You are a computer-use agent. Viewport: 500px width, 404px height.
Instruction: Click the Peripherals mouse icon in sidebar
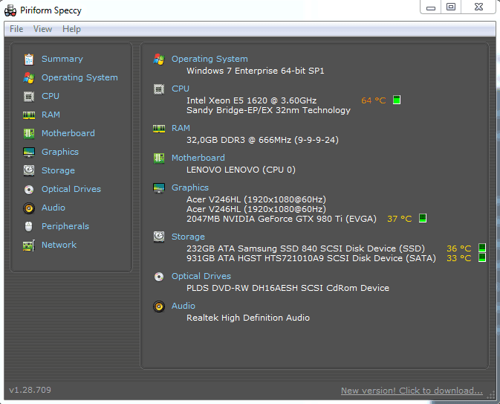(29, 226)
